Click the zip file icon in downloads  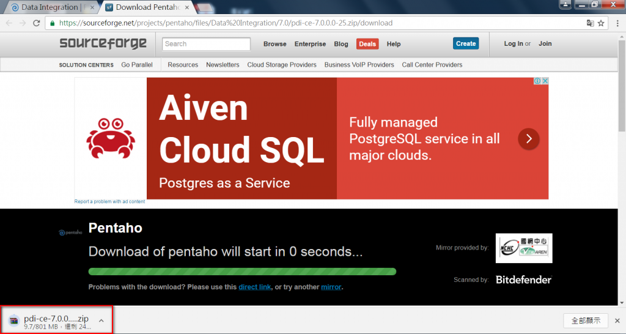(14, 321)
